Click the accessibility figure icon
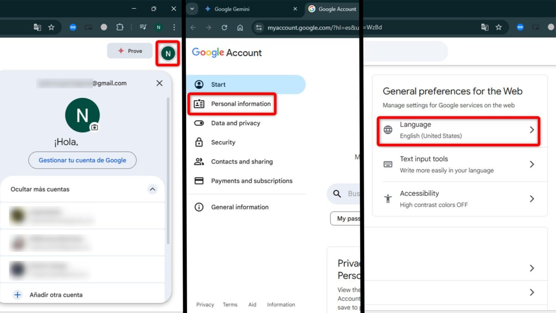 (388, 199)
